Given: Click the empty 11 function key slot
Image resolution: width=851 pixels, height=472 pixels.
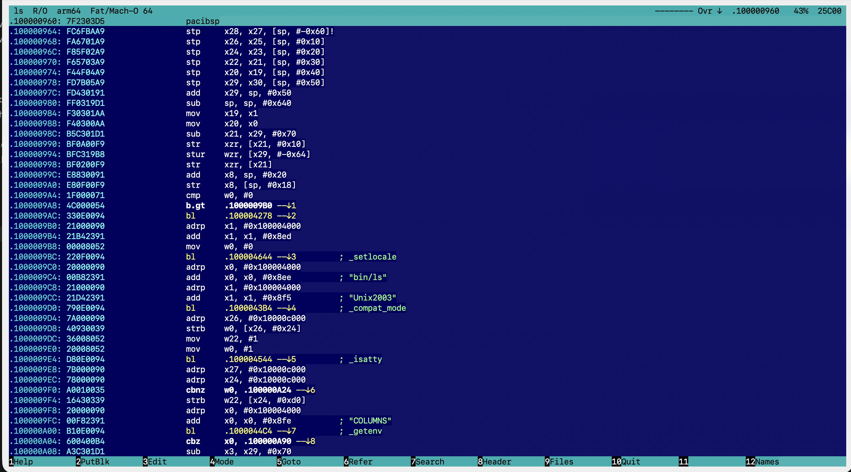Looking at the screenshot, I should (x=684, y=462).
